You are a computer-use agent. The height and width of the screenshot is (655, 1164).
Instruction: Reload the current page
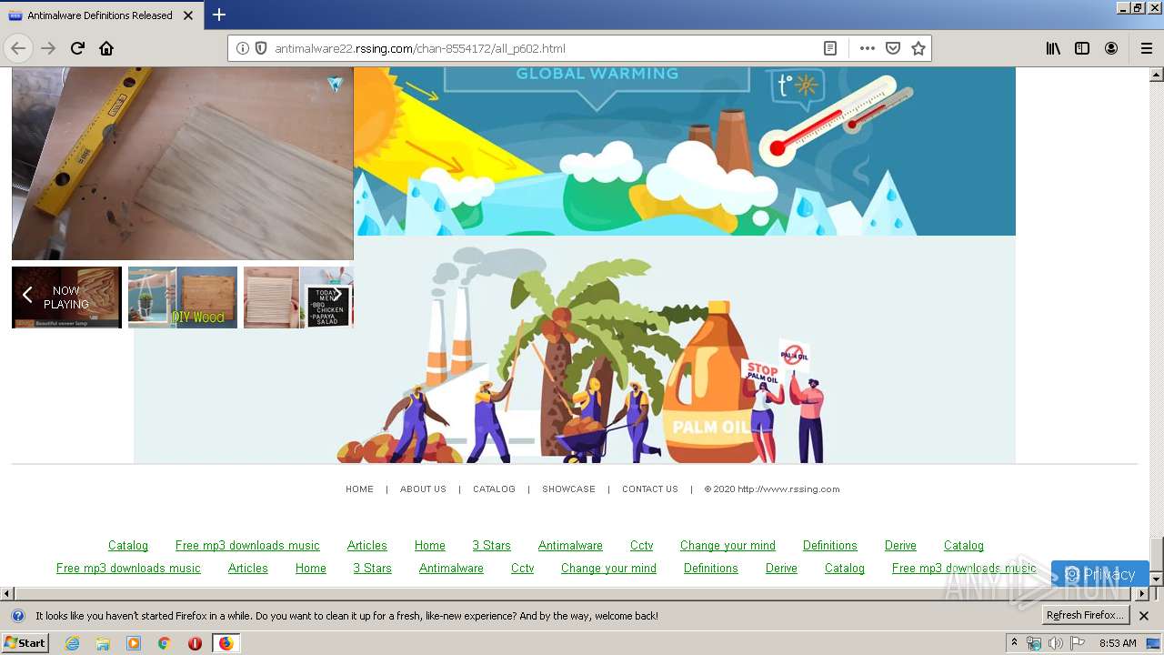tap(77, 48)
